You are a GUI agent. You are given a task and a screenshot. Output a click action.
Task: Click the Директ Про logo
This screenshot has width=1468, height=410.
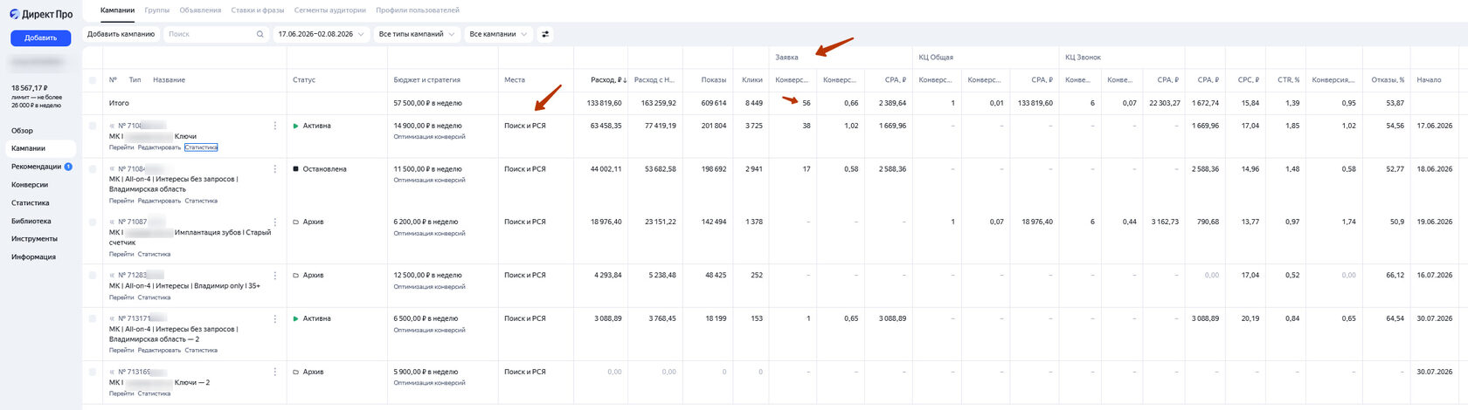[x=41, y=14]
